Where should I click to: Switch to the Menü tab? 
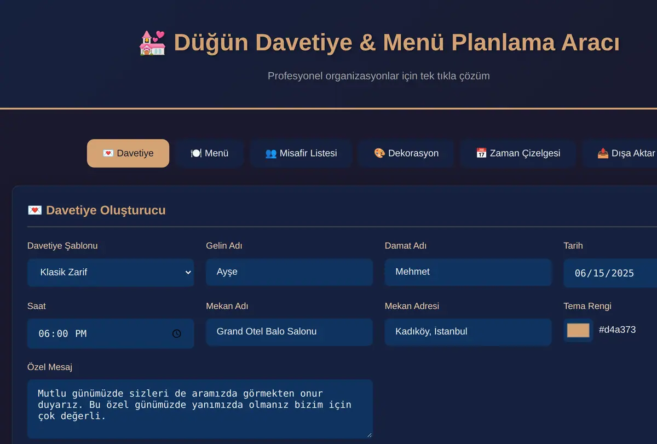point(210,153)
